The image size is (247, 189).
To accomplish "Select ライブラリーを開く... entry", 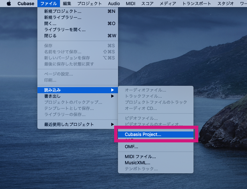I will [78, 30].
